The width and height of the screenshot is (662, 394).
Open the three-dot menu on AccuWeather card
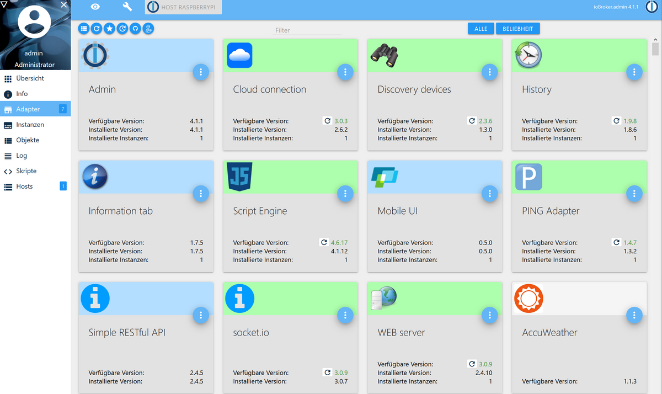(634, 315)
